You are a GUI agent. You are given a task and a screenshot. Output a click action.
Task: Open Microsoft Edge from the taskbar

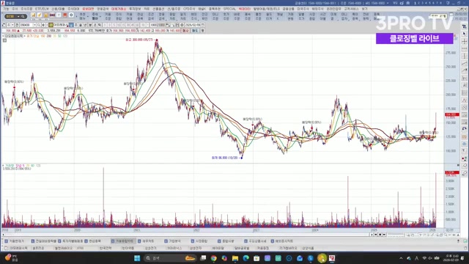(x=246, y=258)
